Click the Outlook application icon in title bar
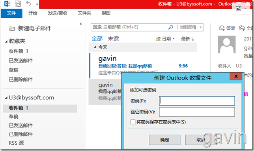This screenshot has width=254, height=151. point(7,4)
